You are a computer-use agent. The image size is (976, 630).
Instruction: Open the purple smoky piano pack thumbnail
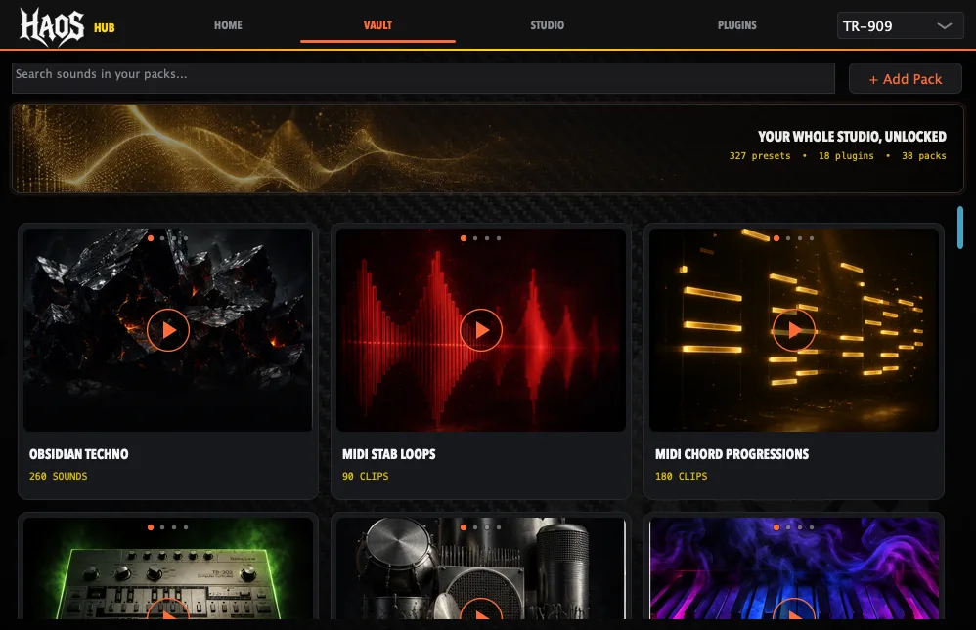point(794,568)
